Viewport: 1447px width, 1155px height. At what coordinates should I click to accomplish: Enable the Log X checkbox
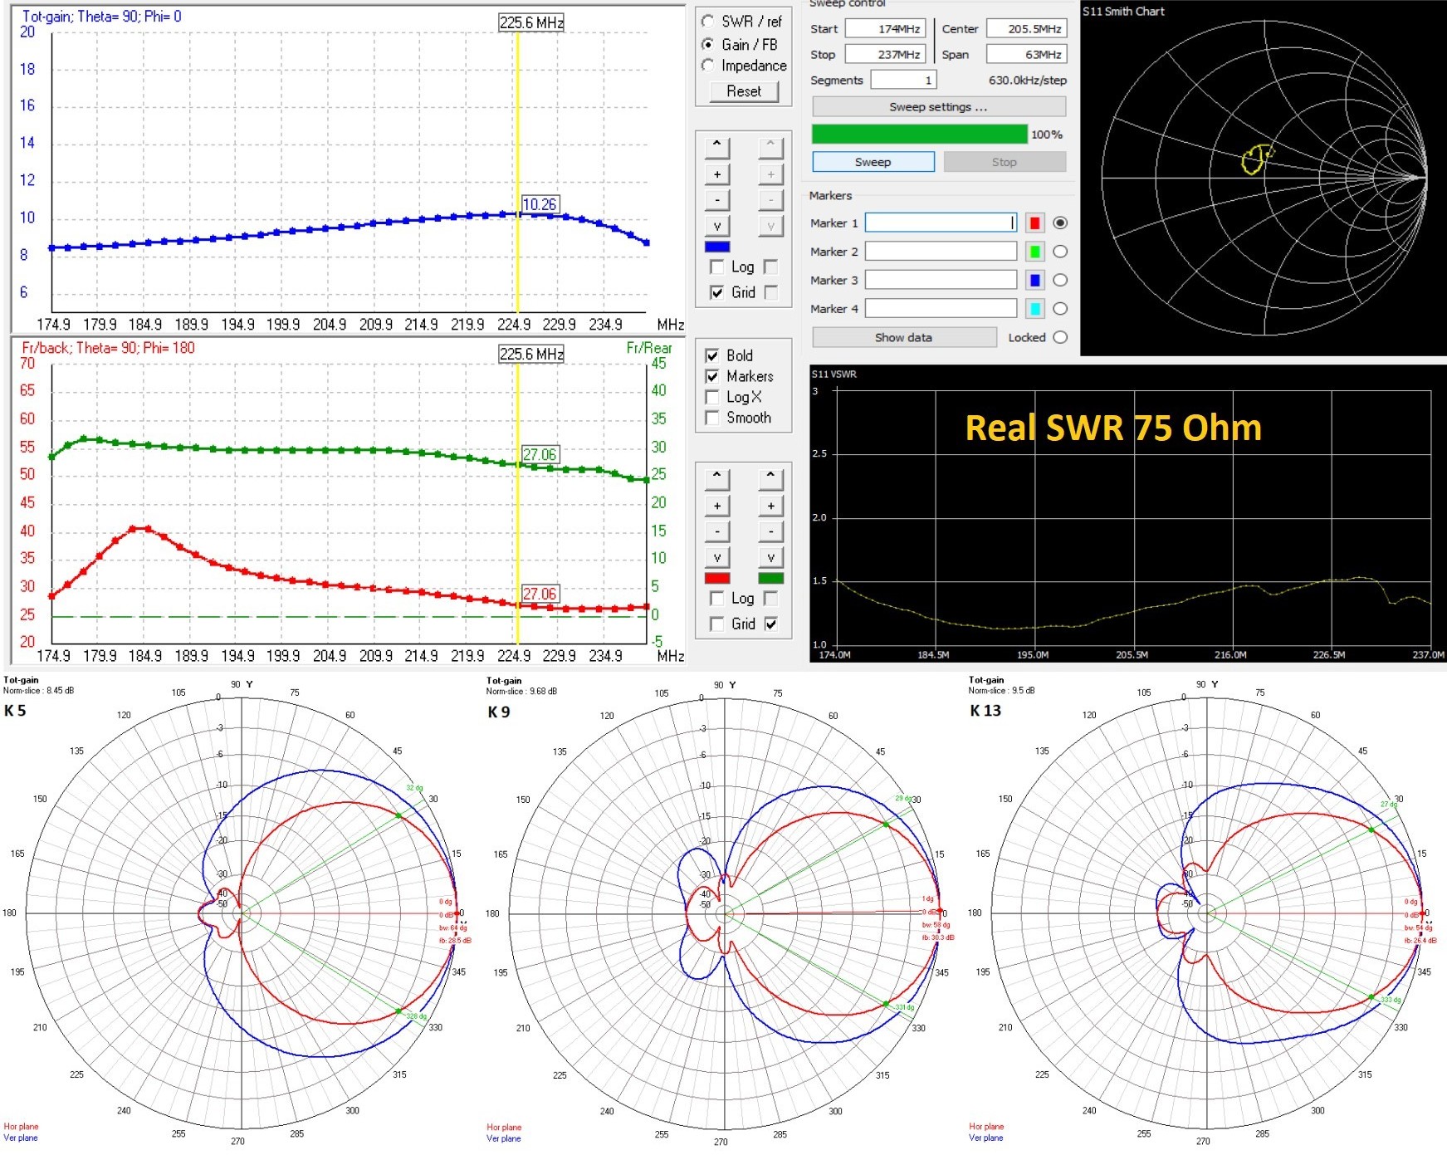tap(712, 397)
